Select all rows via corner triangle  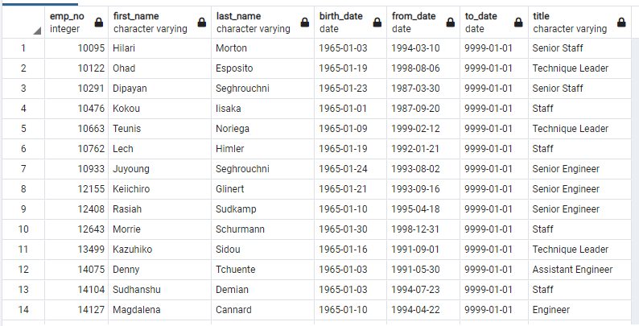pos(37,31)
